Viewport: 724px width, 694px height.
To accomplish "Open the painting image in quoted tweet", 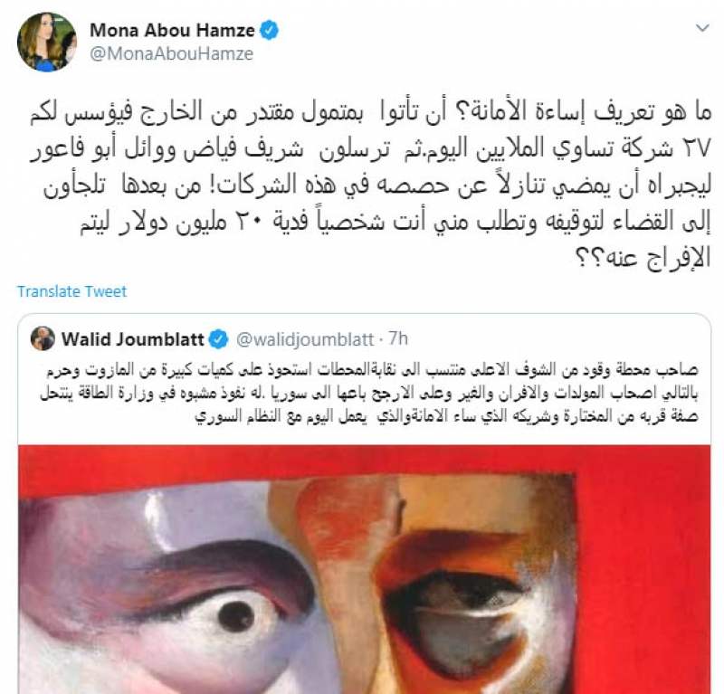I will click(x=365, y=569).
